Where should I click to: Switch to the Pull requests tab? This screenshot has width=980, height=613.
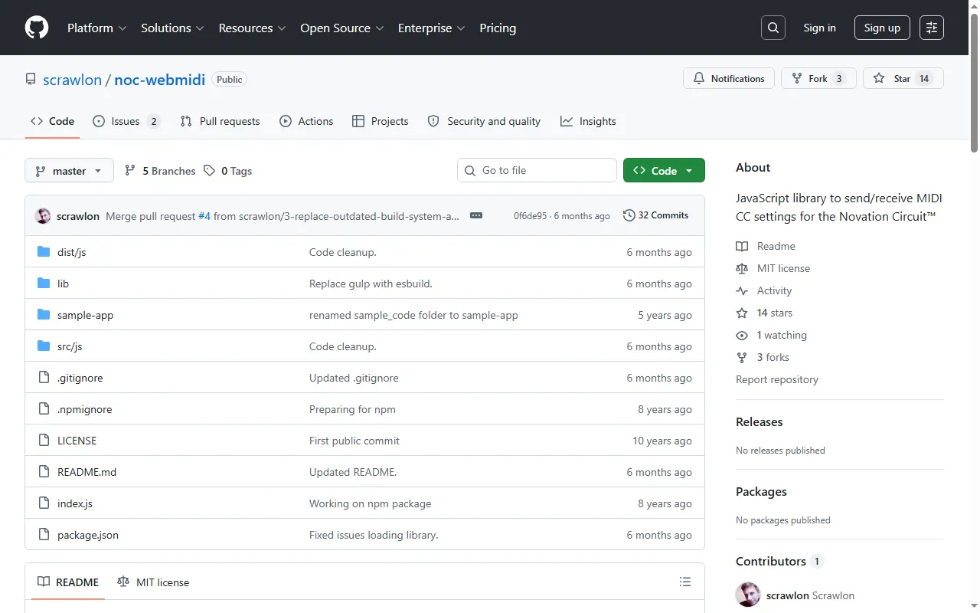(x=220, y=121)
